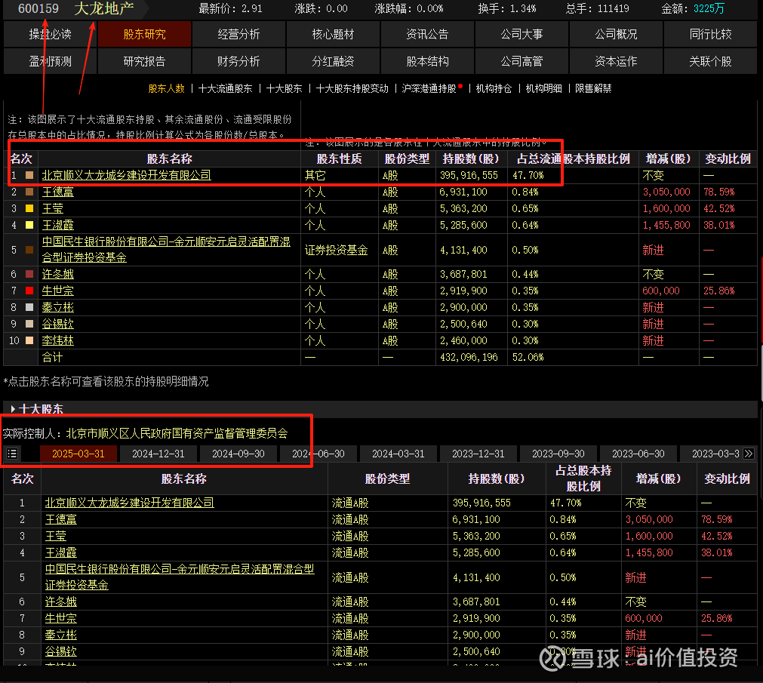Go to the 公司高管 tab
This screenshot has height=683, width=763.
pos(521,61)
